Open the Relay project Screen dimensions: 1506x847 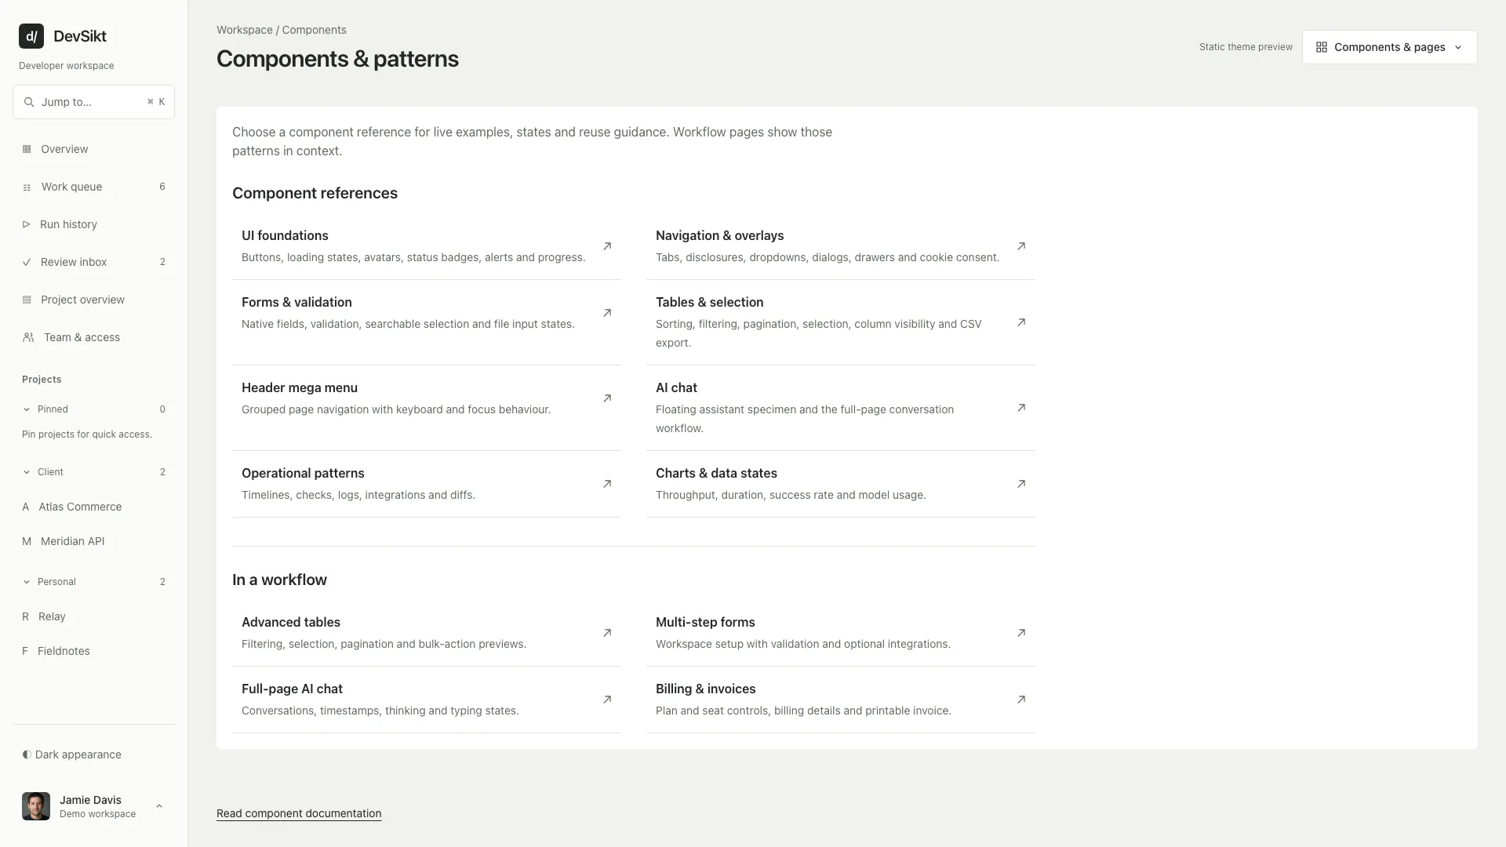(93, 616)
